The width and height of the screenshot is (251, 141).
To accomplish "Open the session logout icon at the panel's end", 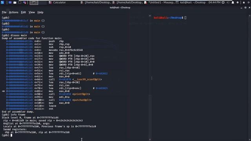I will [249, 2].
